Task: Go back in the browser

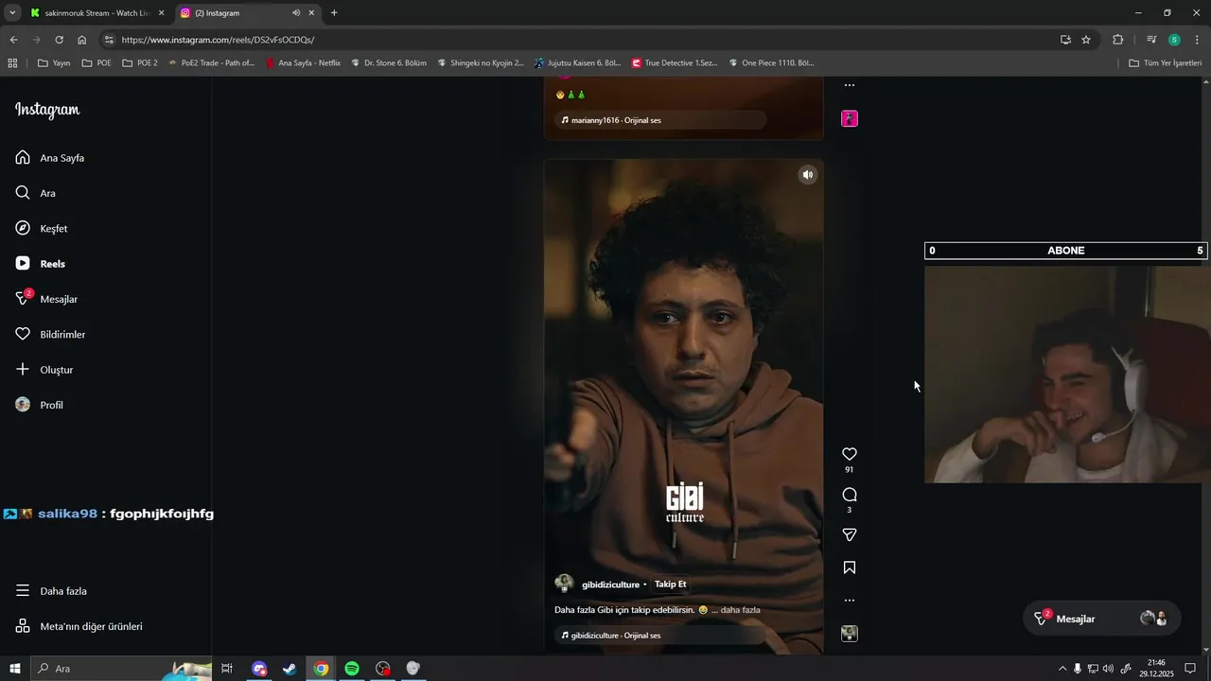Action: coord(13,40)
